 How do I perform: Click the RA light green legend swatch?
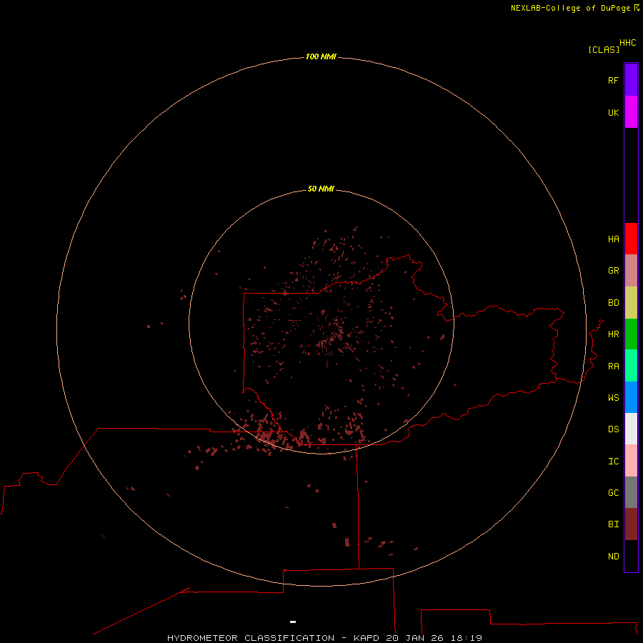(x=631, y=366)
